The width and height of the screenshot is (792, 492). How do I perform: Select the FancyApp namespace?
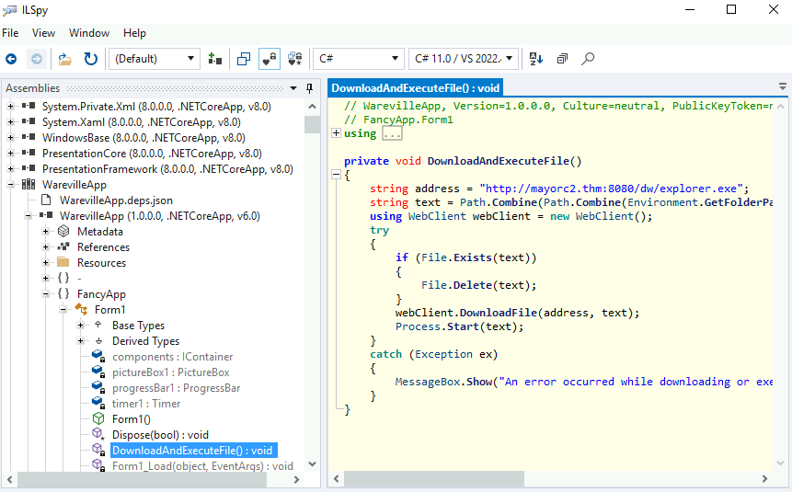click(101, 294)
